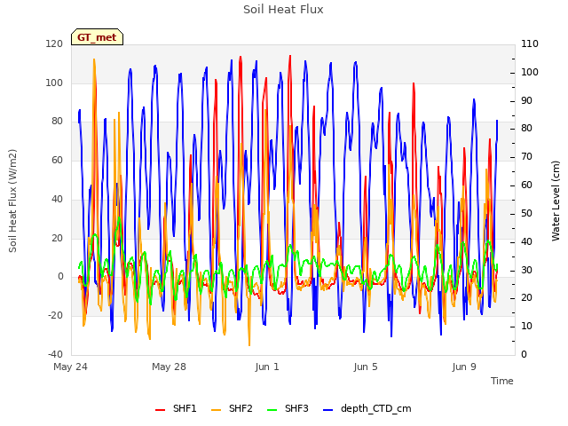This screenshot has width=568, height=426.
Task: Toggle the SHF2 legend entry
Action: tap(232, 408)
